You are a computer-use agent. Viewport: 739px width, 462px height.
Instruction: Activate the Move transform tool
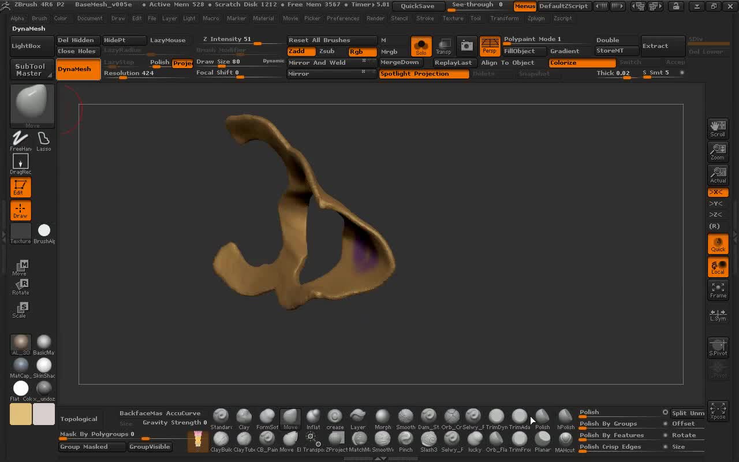[21, 267]
